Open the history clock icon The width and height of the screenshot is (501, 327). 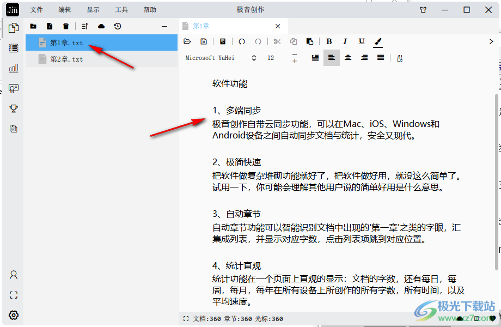118,26
